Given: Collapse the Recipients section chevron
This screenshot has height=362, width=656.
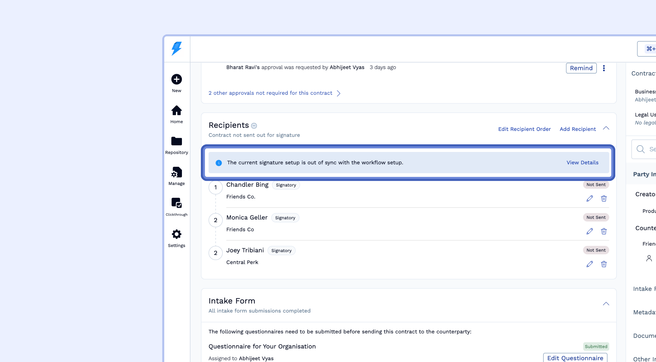Looking at the screenshot, I should [x=606, y=128].
